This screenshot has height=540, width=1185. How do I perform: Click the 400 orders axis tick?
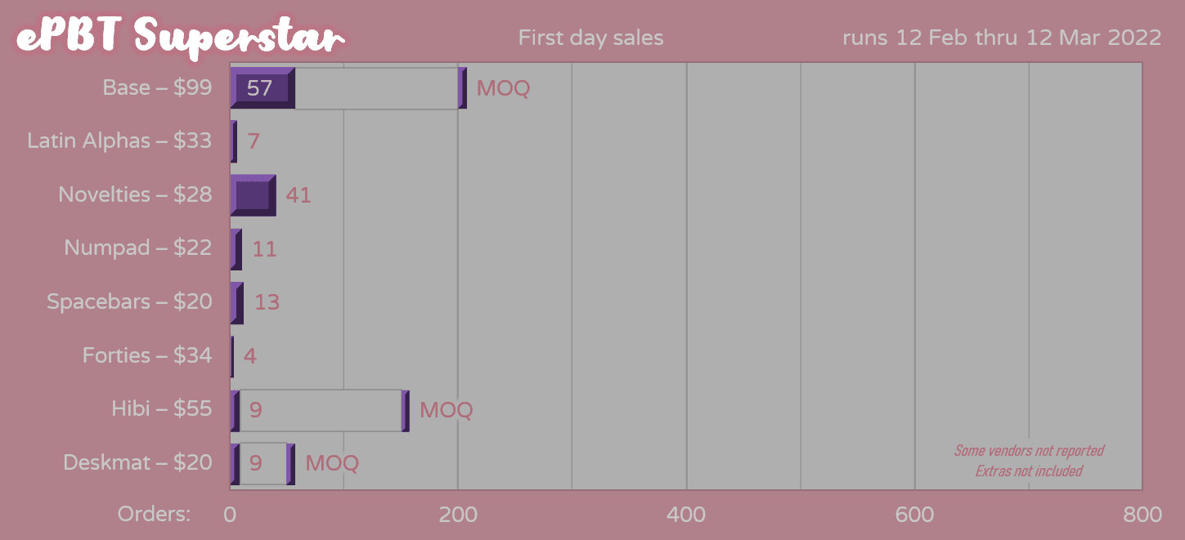point(686,515)
